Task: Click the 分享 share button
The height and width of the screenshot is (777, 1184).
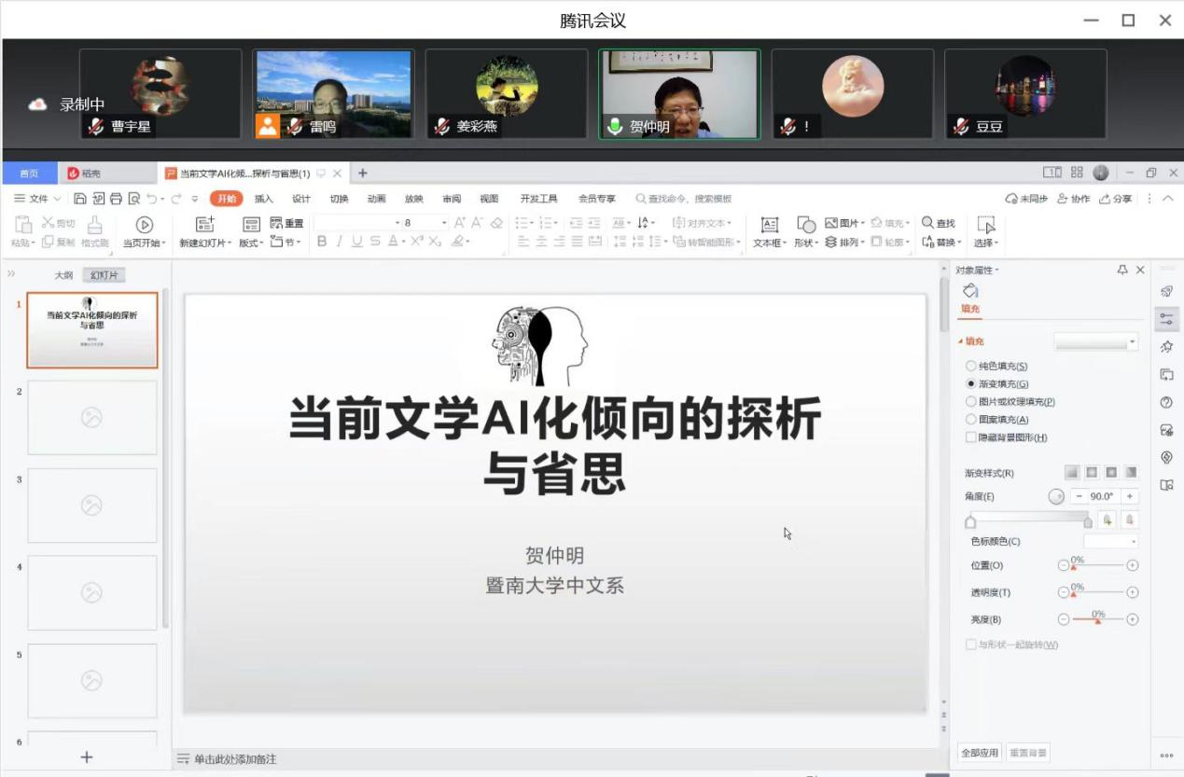Action: pyautogui.click(x=1116, y=199)
